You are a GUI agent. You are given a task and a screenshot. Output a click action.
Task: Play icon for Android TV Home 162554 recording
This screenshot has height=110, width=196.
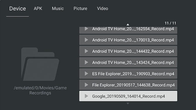pyautogui.click(x=86, y=29)
